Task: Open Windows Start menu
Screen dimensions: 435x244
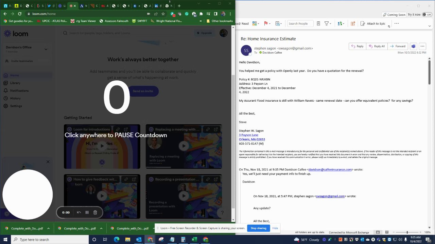Action: pos(6,240)
